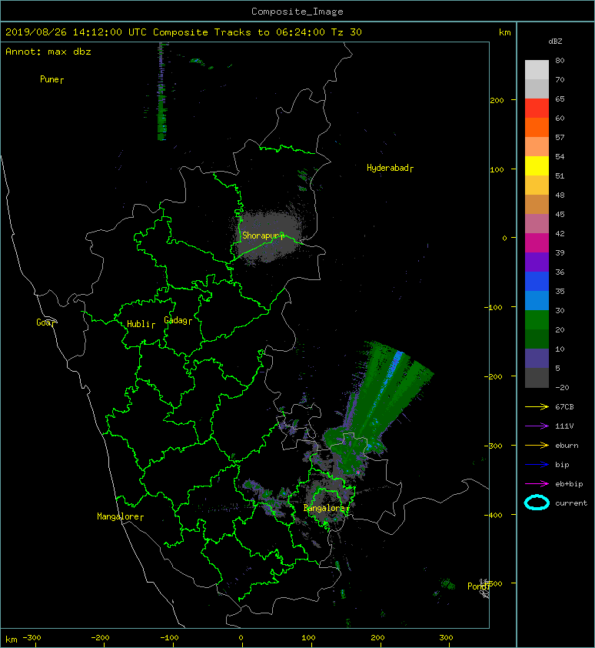Click the eburn legend label
The height and width of the screenshot is (648, 595).
point(567,446)
